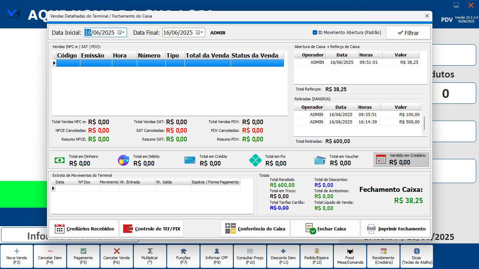The height and width of the screenshot is (269, 479).
Task: Click Informar CPF (F9) person icon
Action: click(217, 251)
